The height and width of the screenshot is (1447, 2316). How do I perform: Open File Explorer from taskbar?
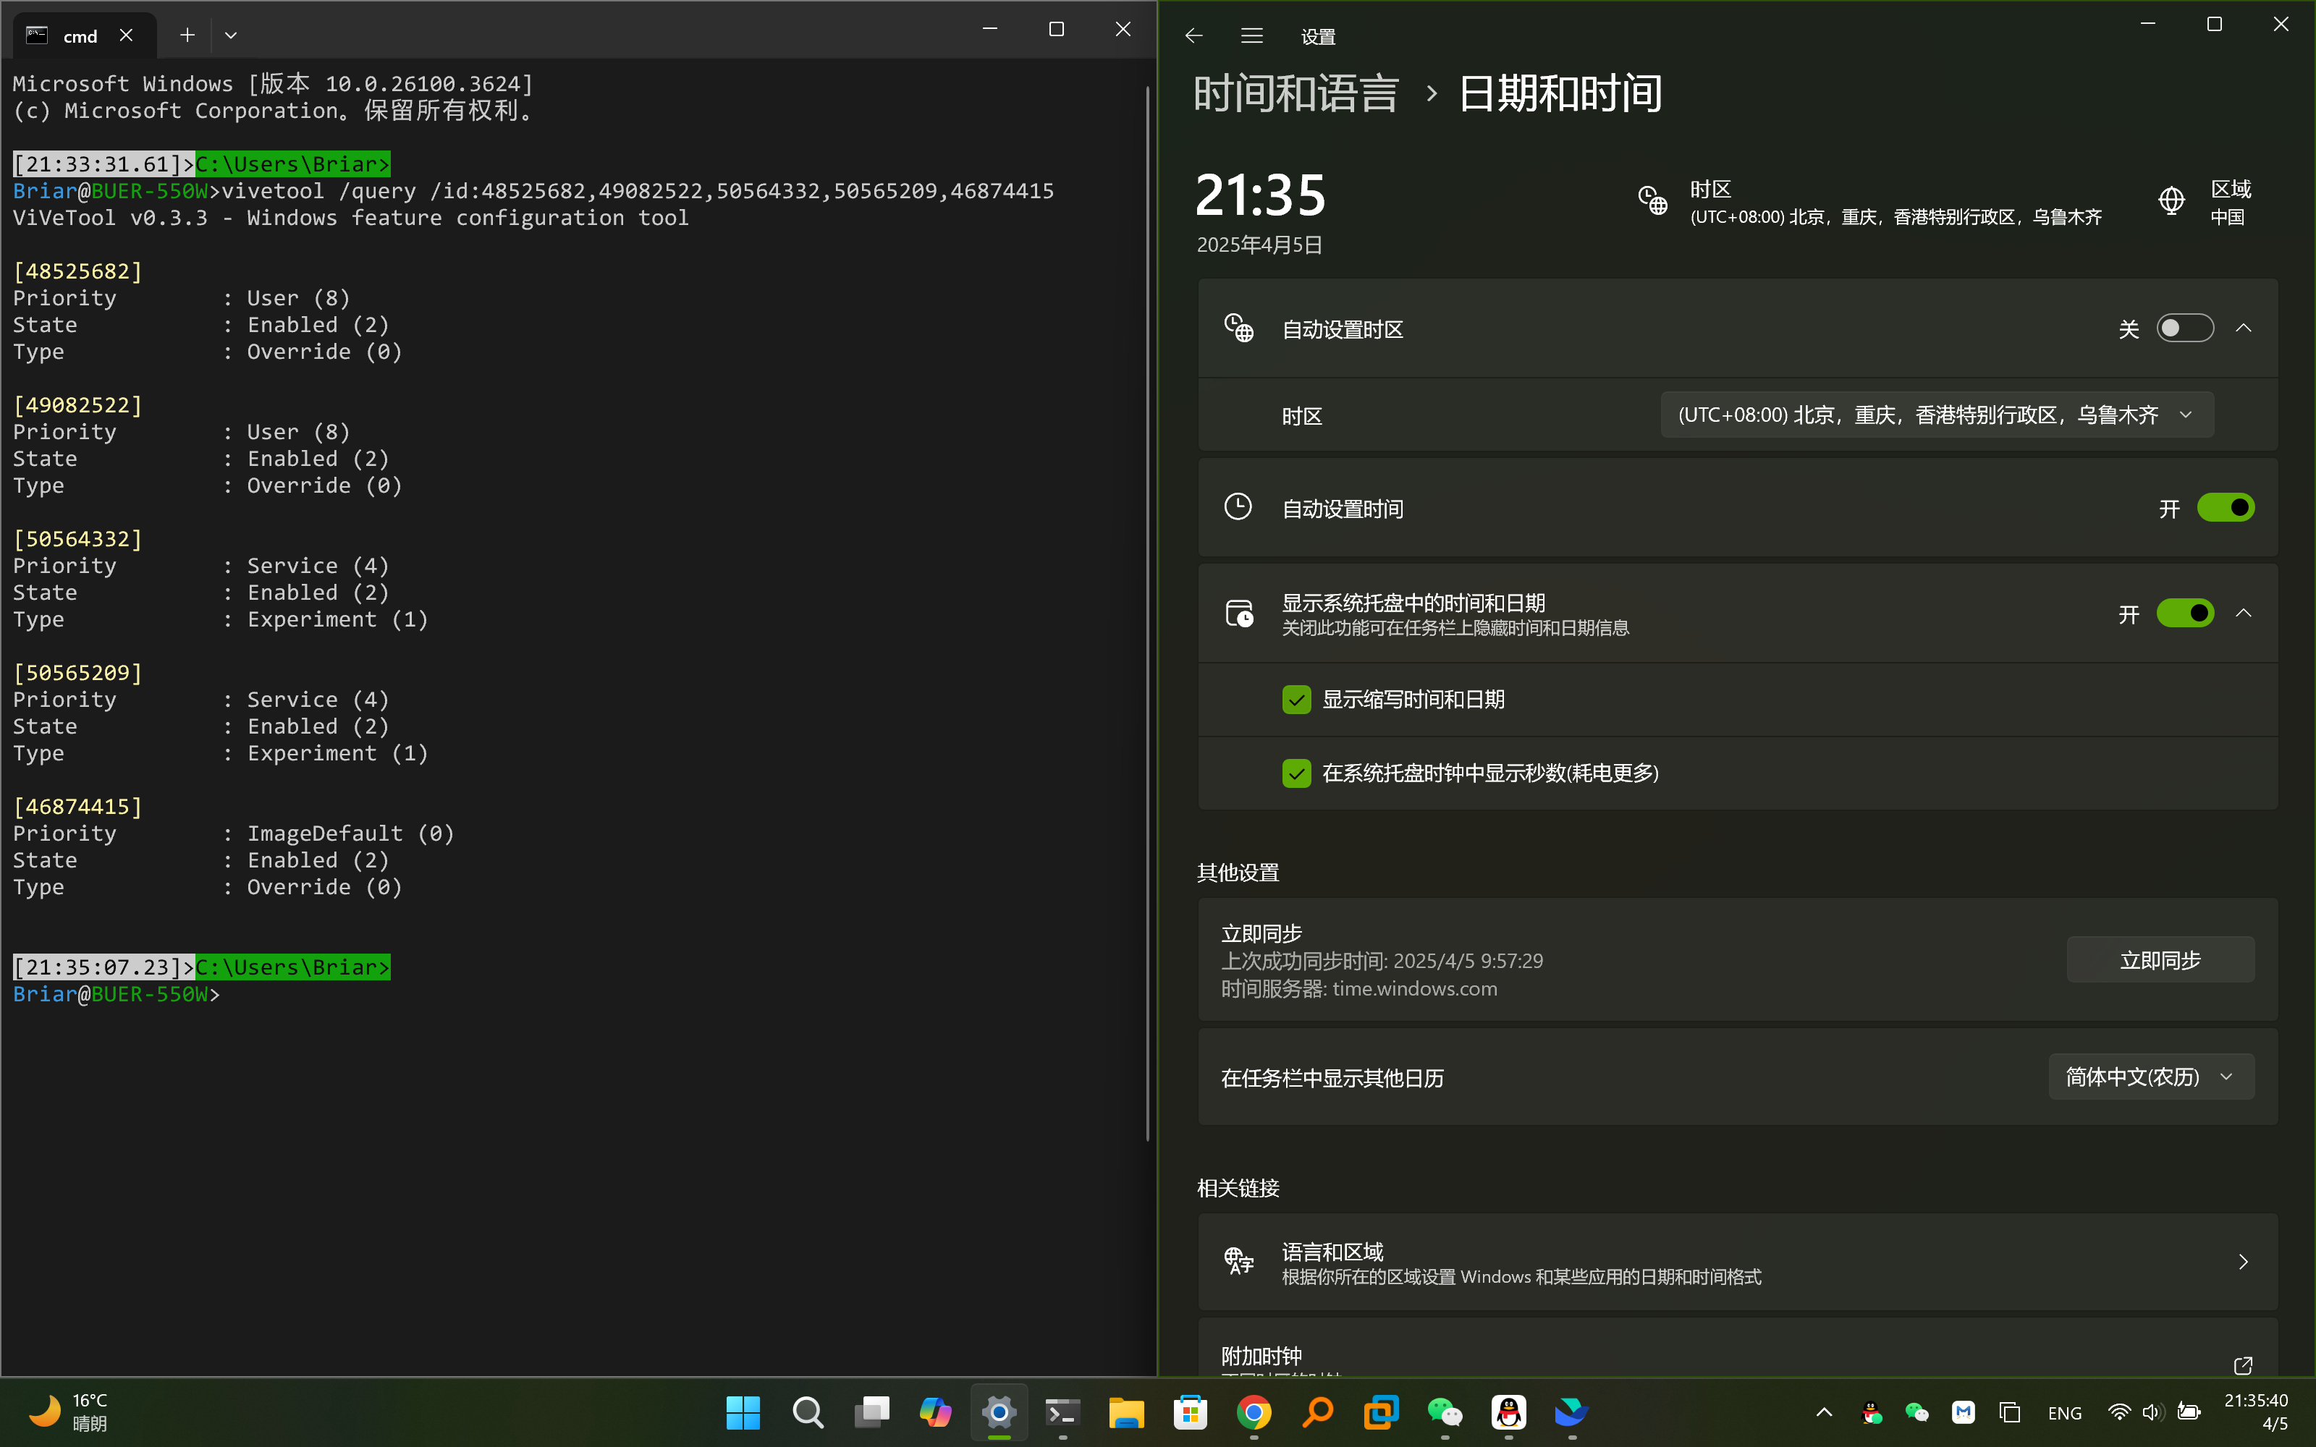tap(1126, 1412)
